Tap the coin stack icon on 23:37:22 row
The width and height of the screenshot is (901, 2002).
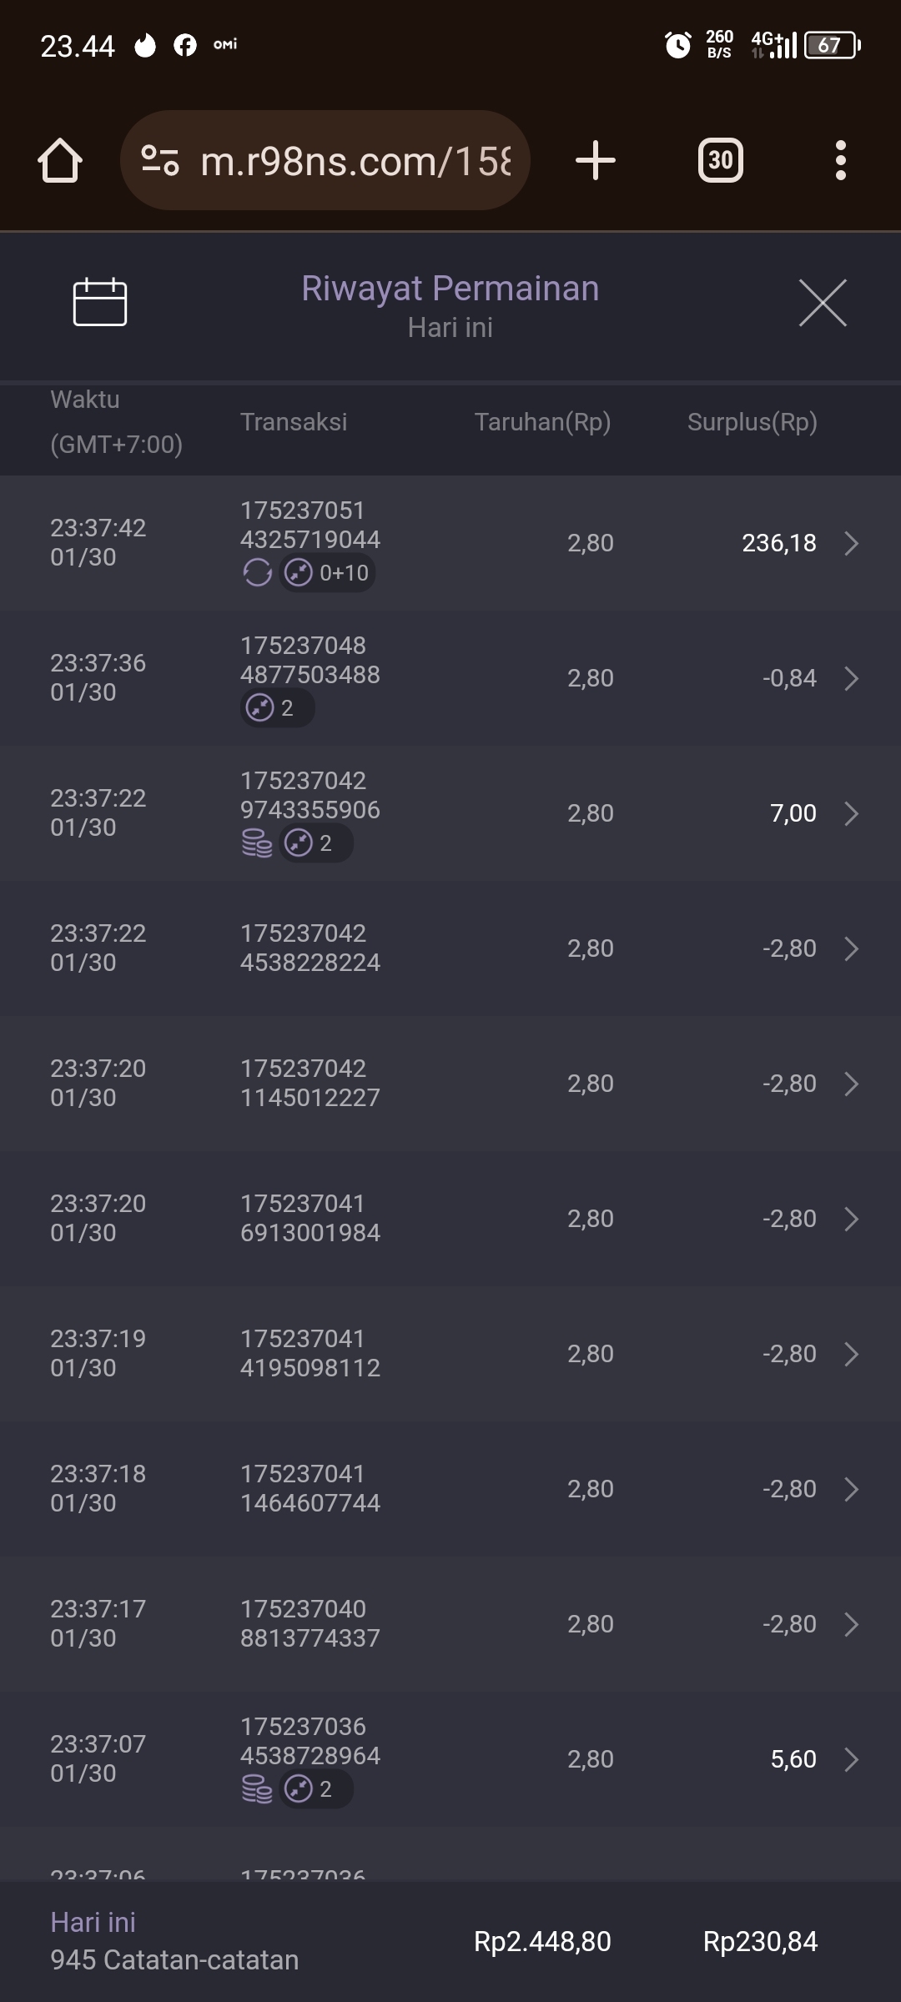pyautogui.click(x=257, y=843)
